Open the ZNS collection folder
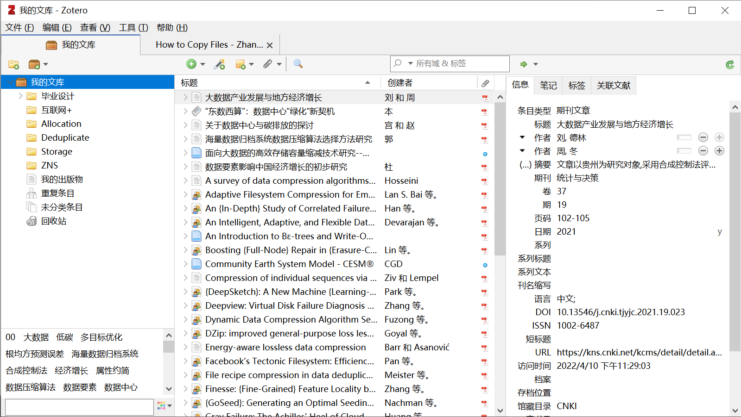This screenshot has width=741, height=417. [50, 166]
